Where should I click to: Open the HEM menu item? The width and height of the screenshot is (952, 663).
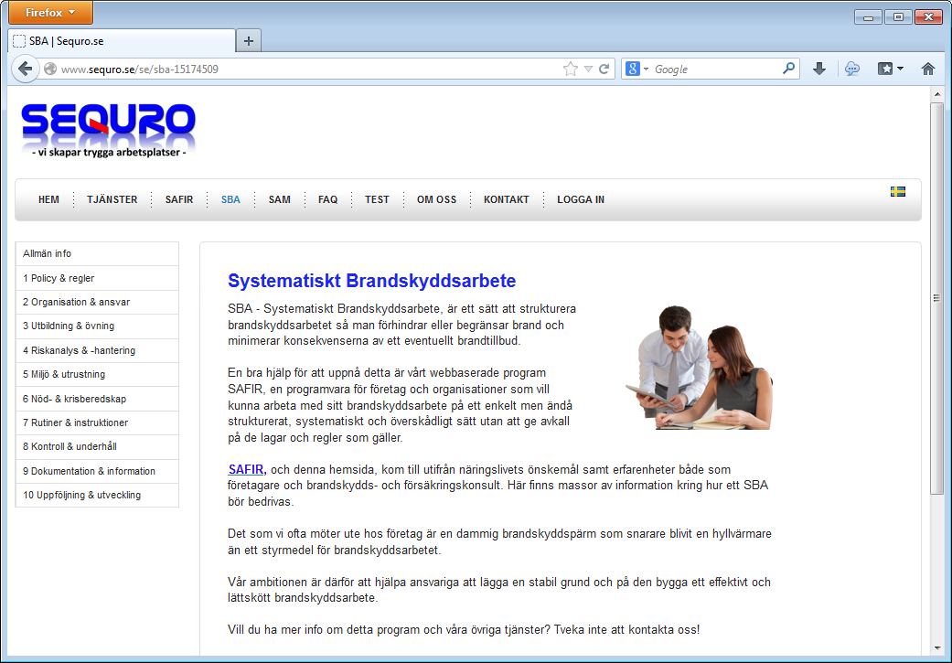tap(48, 199)
